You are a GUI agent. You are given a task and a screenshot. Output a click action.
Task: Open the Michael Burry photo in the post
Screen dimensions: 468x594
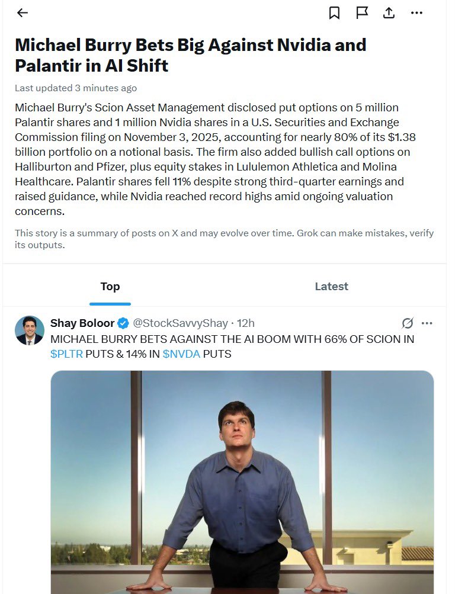tap(242, 480)
